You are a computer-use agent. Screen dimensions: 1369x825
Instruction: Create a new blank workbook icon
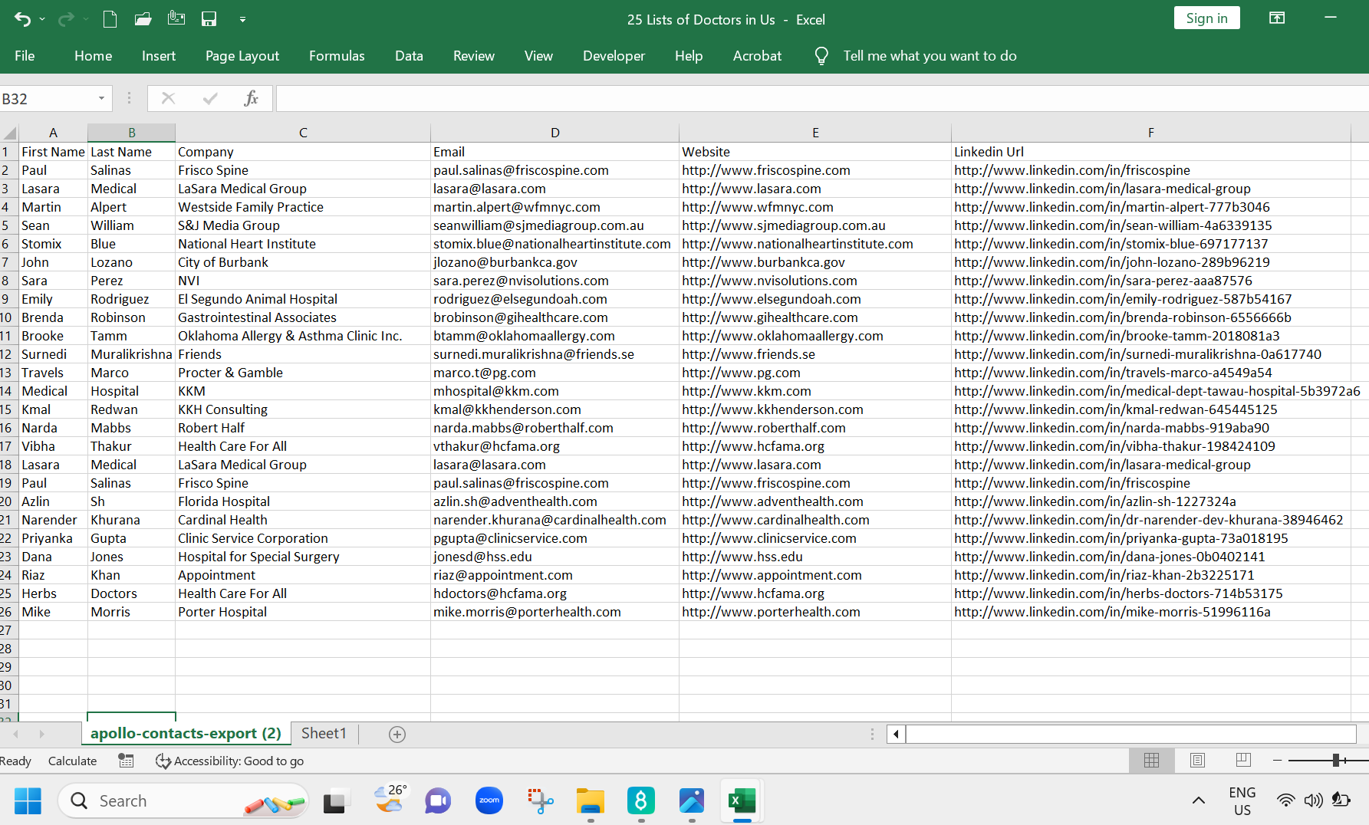110,20
